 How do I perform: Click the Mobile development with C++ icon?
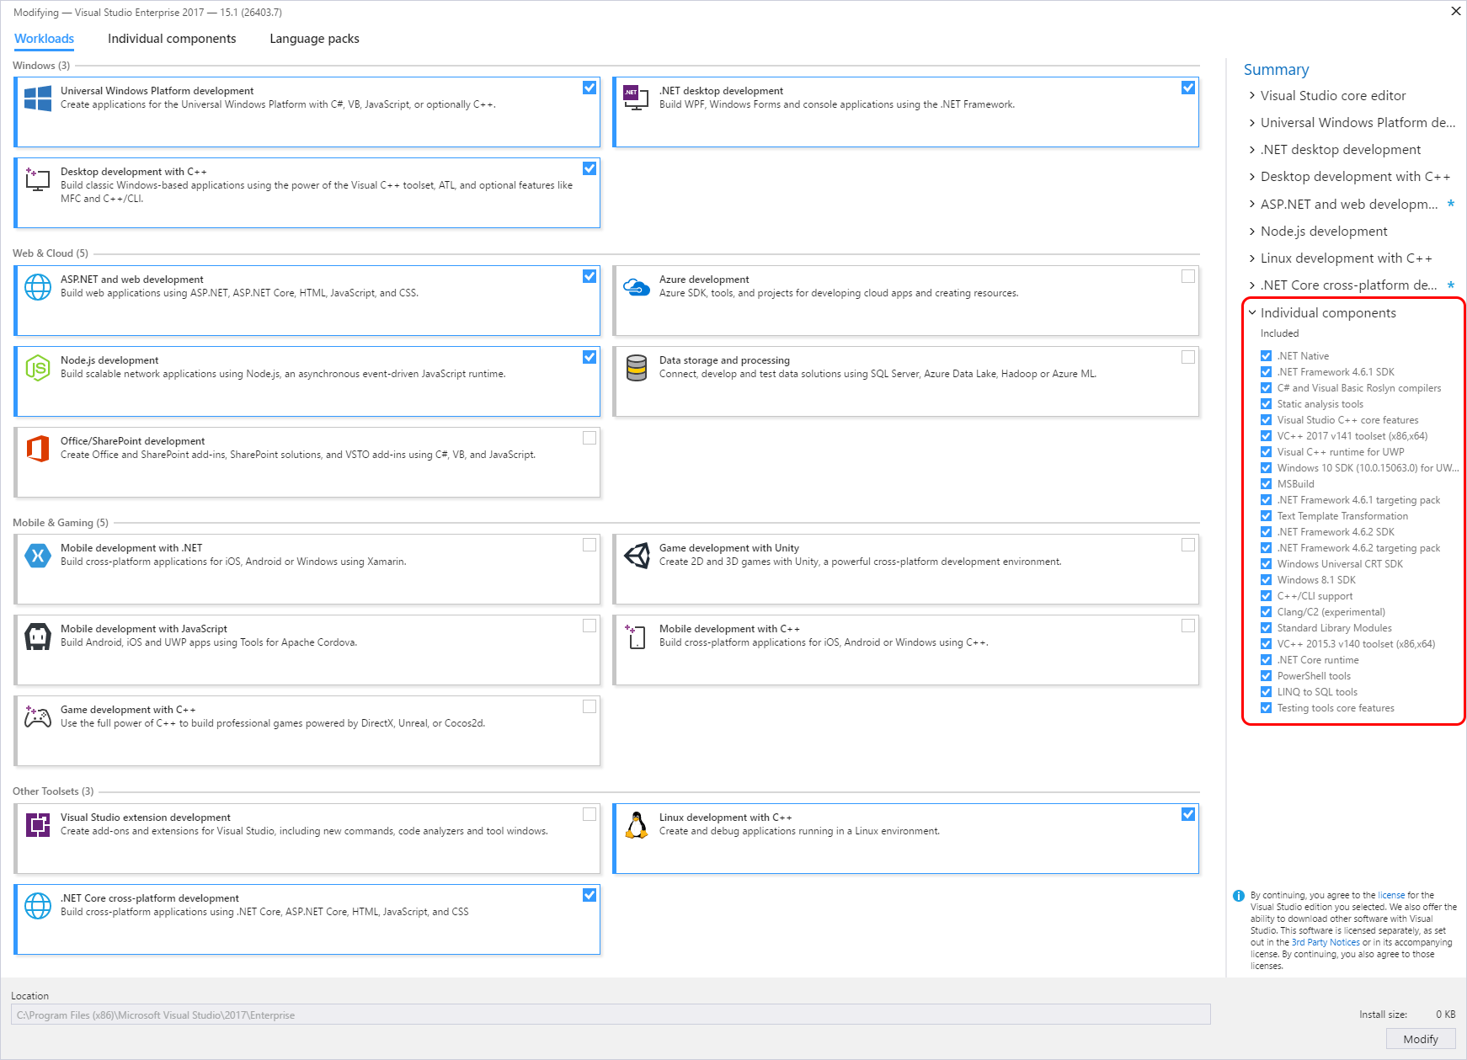click(636, 637)
